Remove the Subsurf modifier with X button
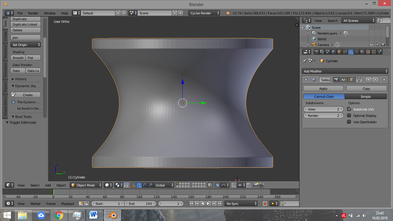The width and height of the screenshot is (393, 221). pos(384,80)
